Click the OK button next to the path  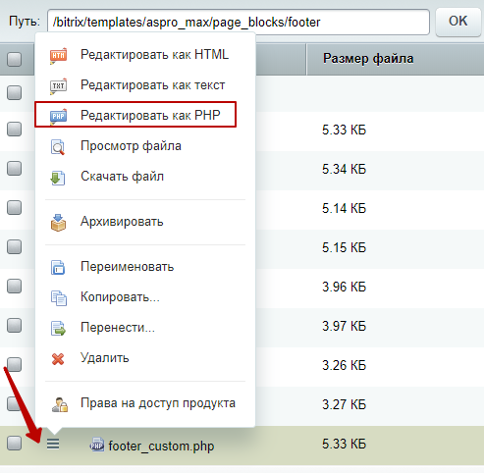tap(457, 22)
